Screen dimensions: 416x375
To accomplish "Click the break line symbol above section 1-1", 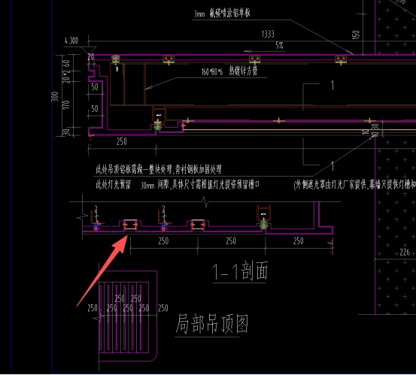I will tap(205, 201).
